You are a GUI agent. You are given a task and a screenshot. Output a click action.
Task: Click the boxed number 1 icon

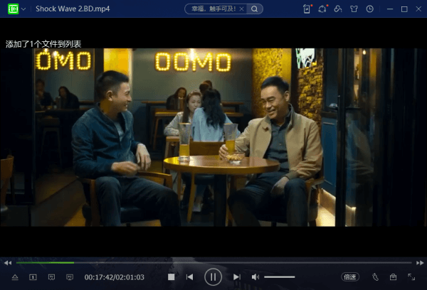33,277
